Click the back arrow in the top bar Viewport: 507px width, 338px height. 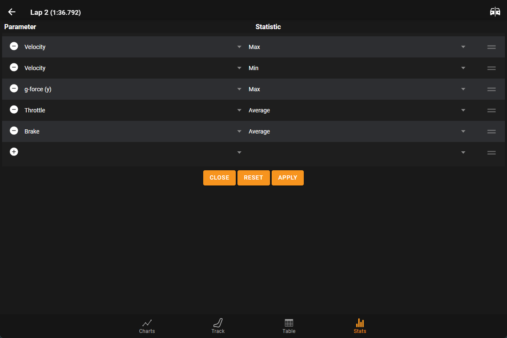click(11, 11)
